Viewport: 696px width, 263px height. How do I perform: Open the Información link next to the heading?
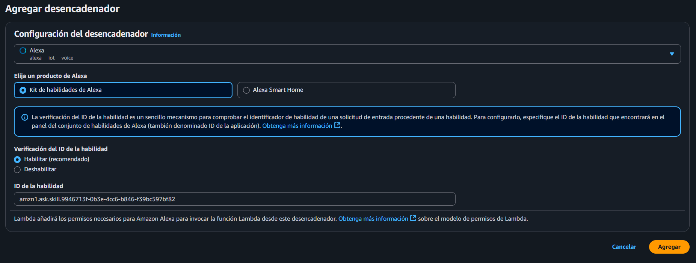[x=166, y=35]
